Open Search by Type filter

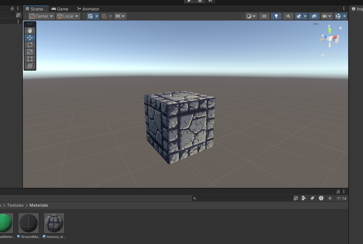(x=304, y=198)
